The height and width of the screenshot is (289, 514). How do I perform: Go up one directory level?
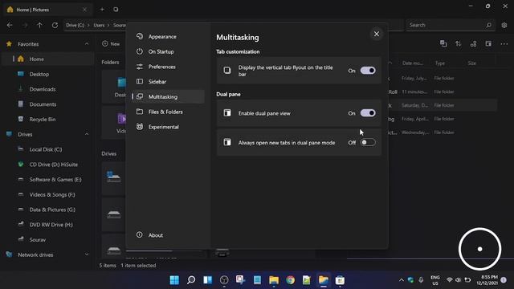click(39, 25)
